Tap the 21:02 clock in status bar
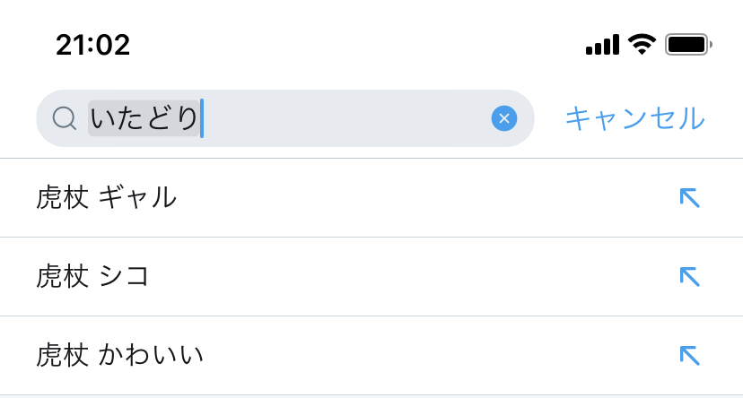Screen dimensions: 743x398 click(x=92, y=44)
